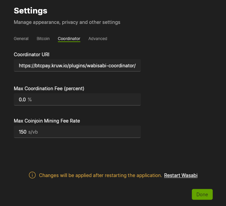The height and width of the screenshot is (206, 226).
Task: Open the Bitcoin settings tab
Action: (x=43, y=39)
